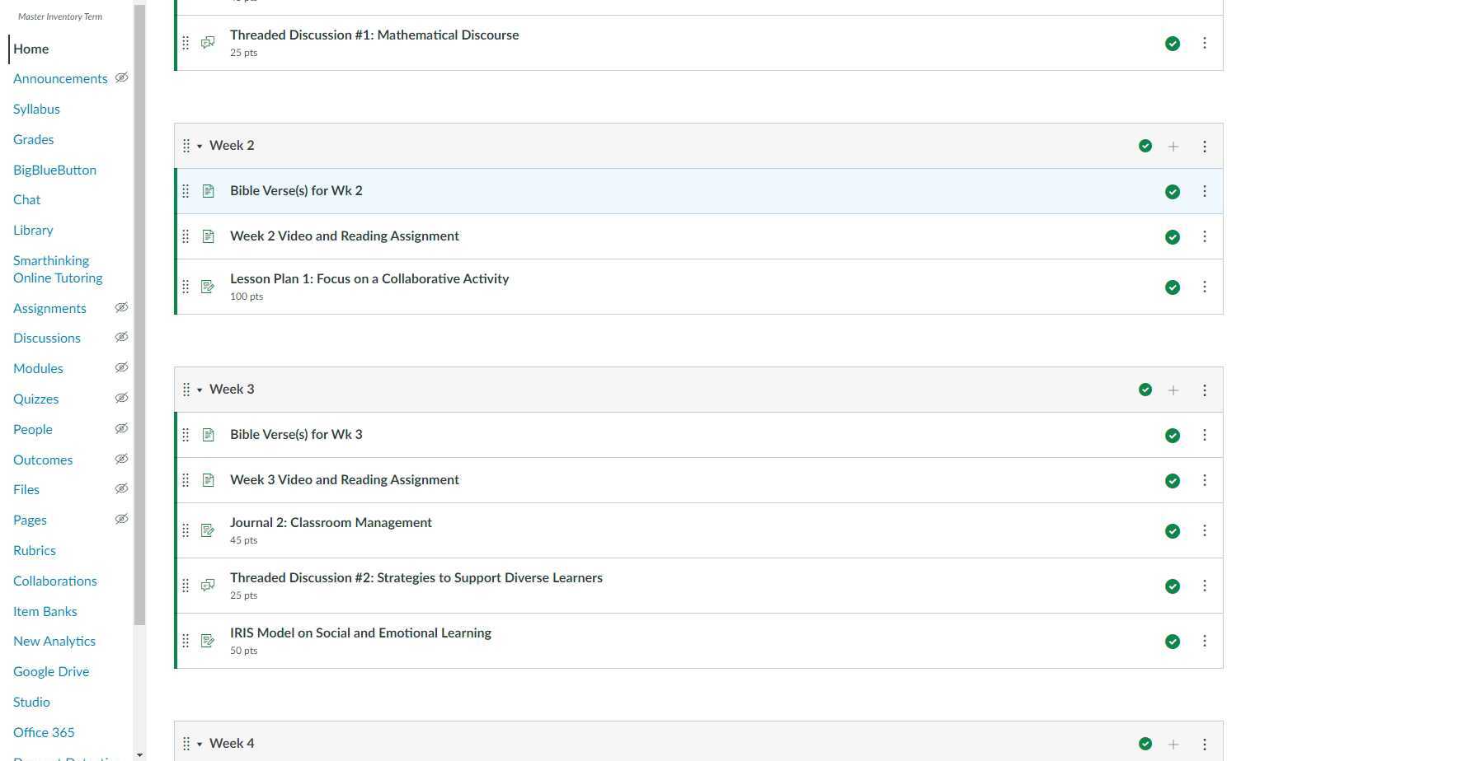
Task: Open options for Lesson Plan 1 item
Action: coord(1205,287)
